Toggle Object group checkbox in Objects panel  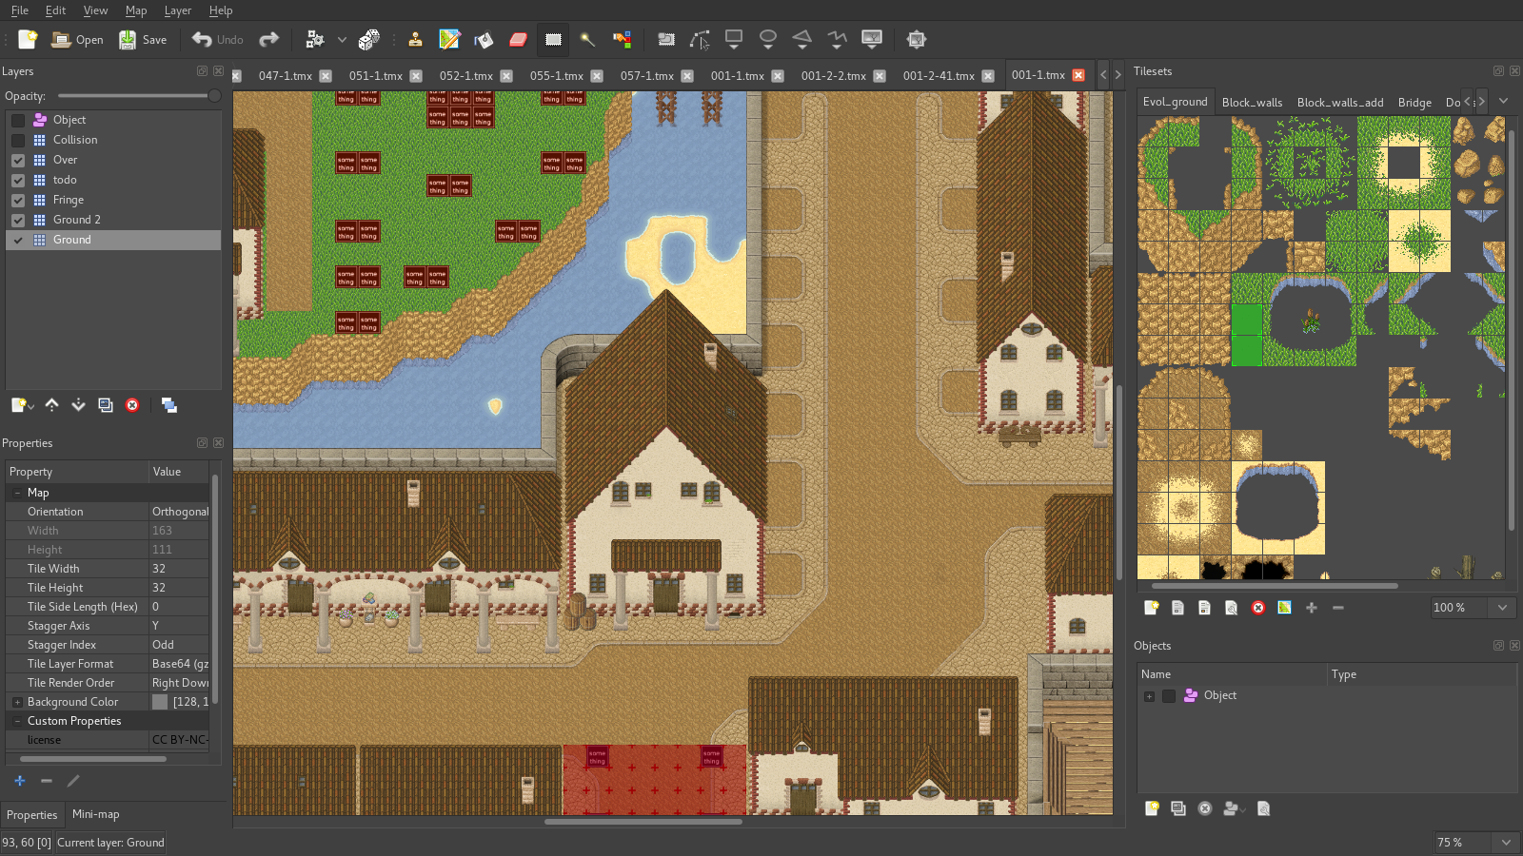pos(1169,696)
